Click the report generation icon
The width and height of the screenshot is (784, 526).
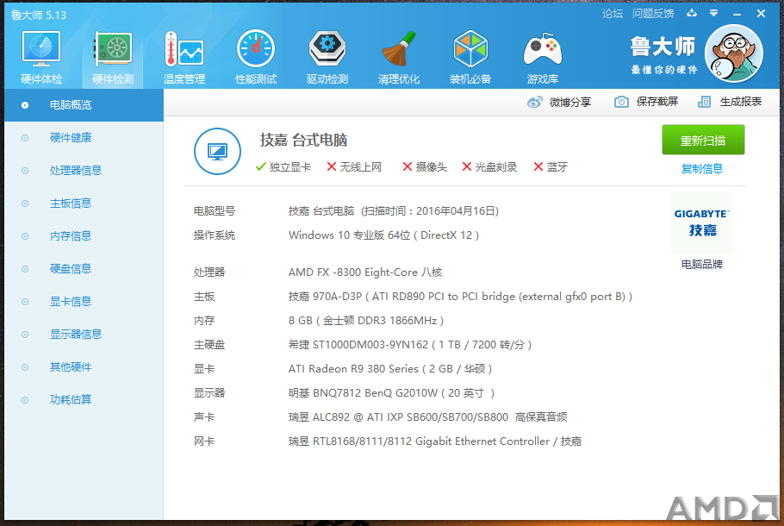[704, 102]
